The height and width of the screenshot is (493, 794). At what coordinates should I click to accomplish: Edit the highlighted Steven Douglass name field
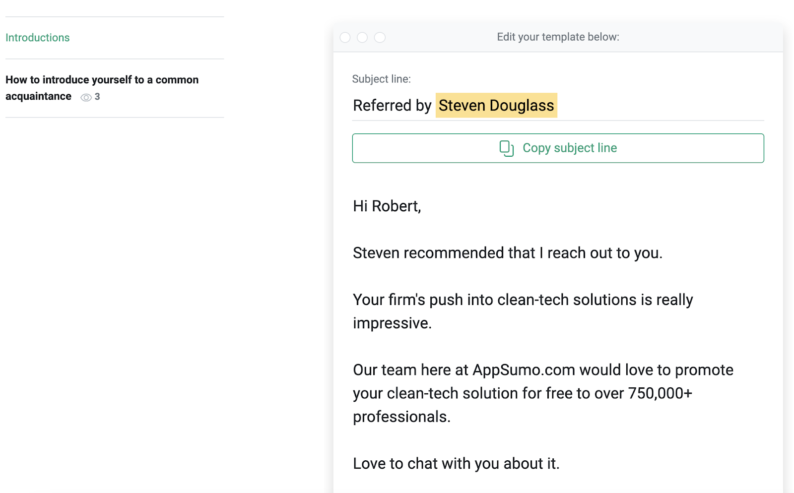pos(496,106)
